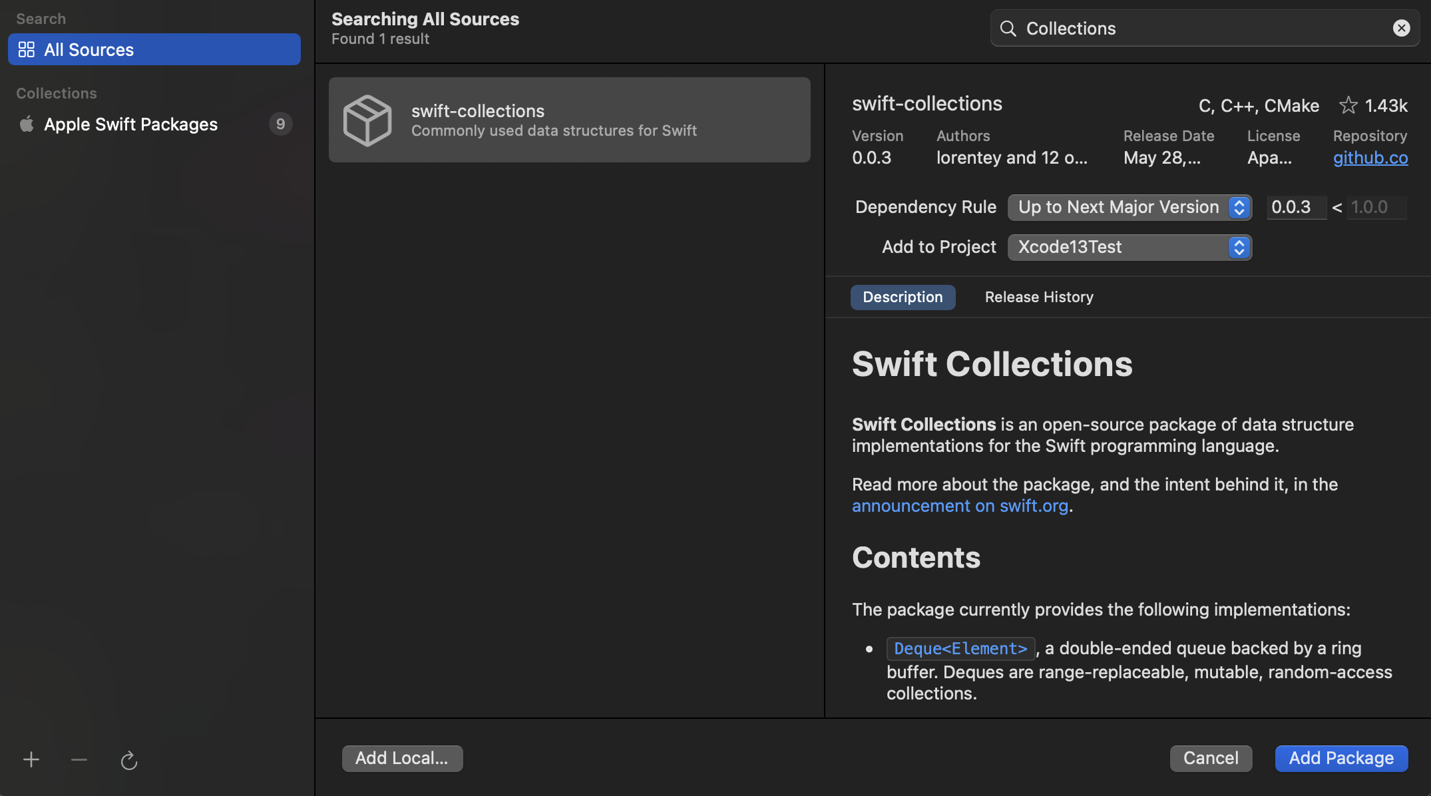
Task: Click the plus icon to add collection
Action: (31, 759)
